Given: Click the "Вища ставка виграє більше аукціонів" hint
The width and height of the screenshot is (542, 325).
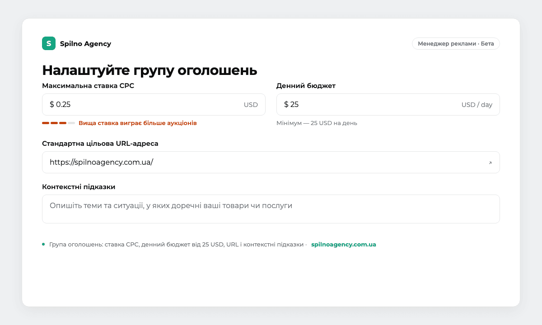Looking at the screenshot, I should pyautogui.click(x=138, y=123).
